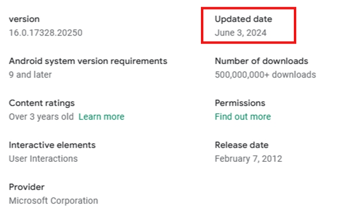Click the User Interactions text

pyautogui.click(x=43, y=159)
